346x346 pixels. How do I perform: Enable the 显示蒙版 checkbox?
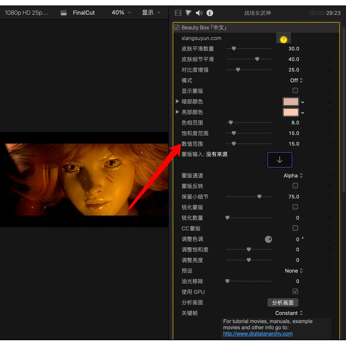(295, 91)
